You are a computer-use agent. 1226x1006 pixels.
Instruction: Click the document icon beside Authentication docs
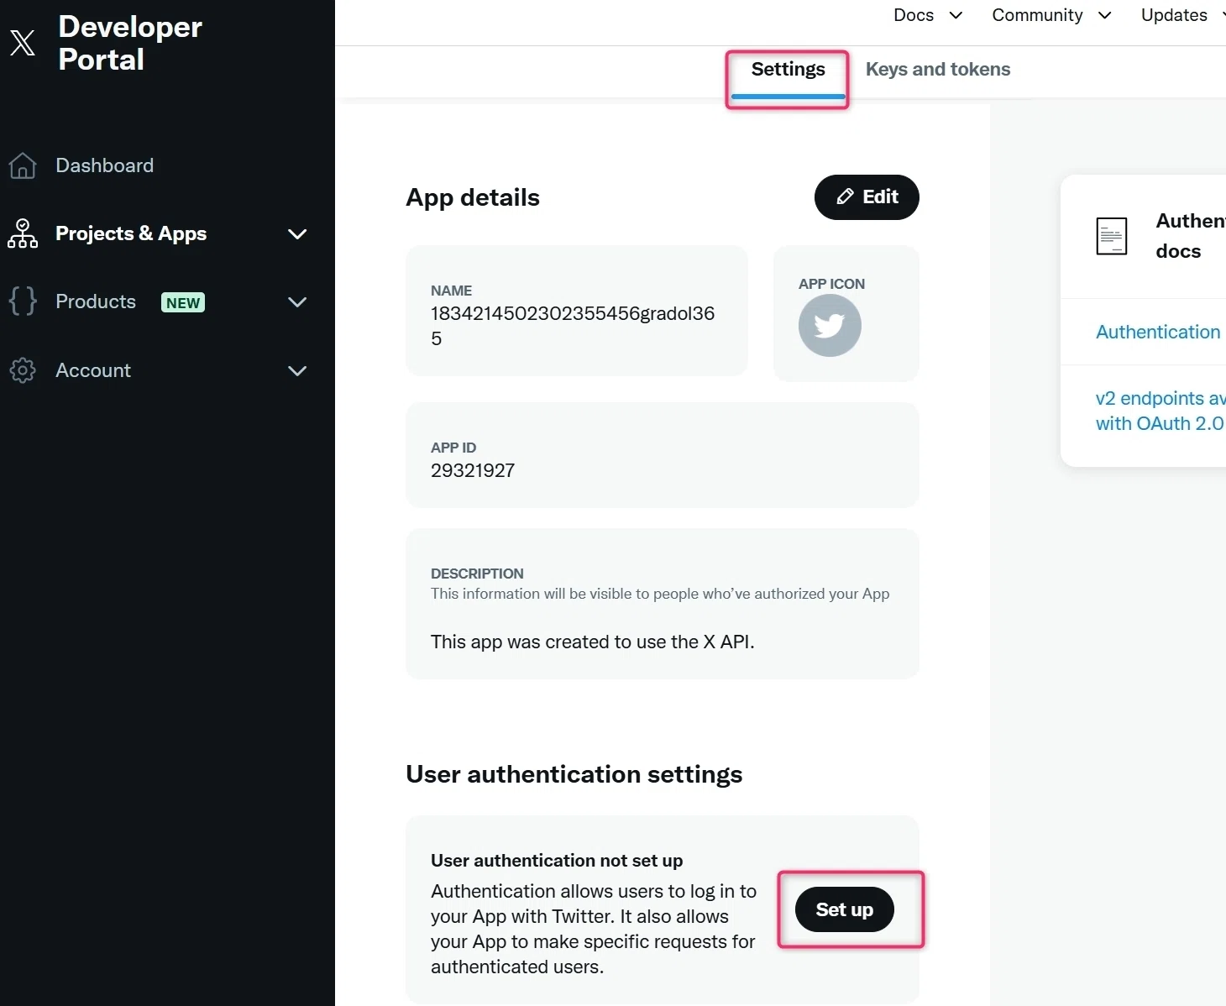coord(1112,236)
